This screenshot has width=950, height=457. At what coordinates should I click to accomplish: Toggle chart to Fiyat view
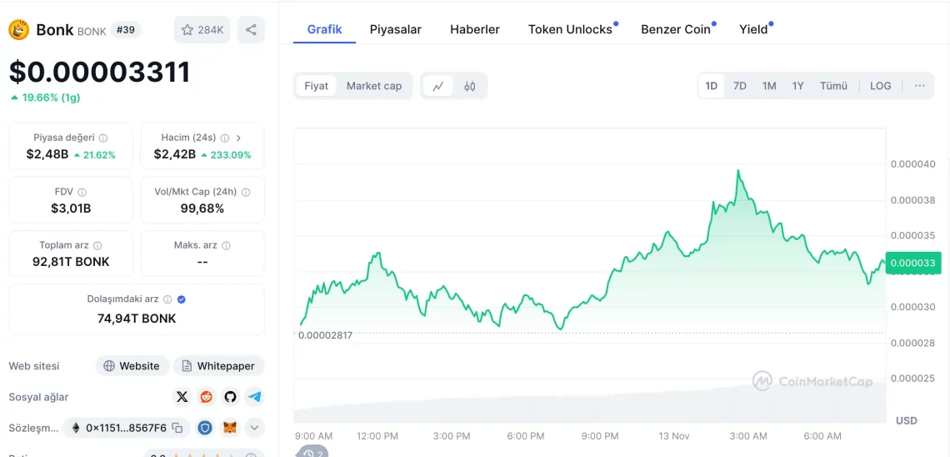coord(317,86)
